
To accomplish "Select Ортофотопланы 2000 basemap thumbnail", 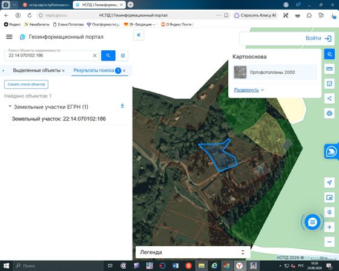I will coord(240,72).
